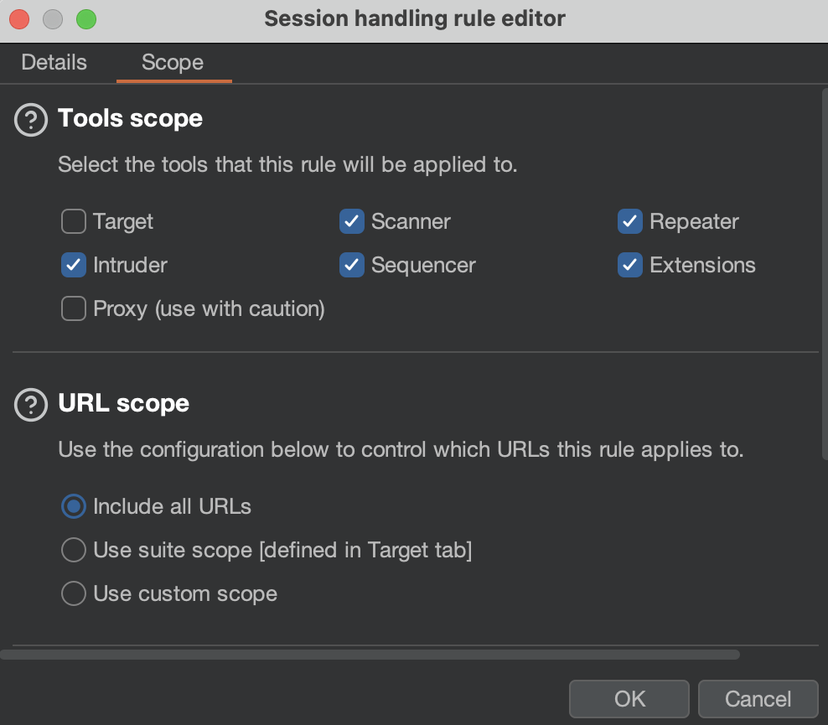Disable the Repeater checkbox

pyautogui.click(x=630, y=222)
